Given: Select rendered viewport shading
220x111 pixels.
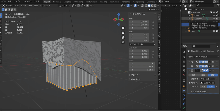Looking at the screenshot, I should tap(155, 5).
